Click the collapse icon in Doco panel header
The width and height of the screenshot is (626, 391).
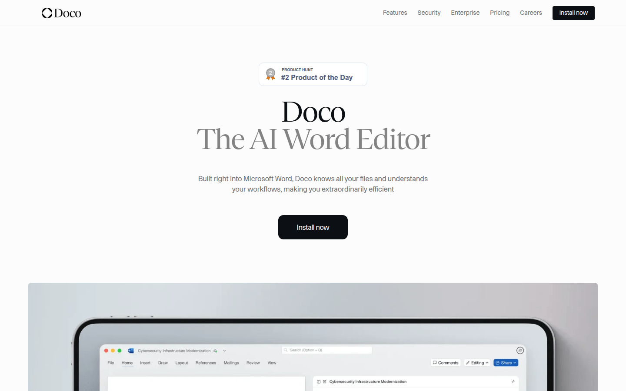[513, 382]
